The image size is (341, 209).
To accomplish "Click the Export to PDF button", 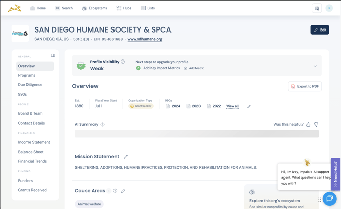I will [304, 86].
